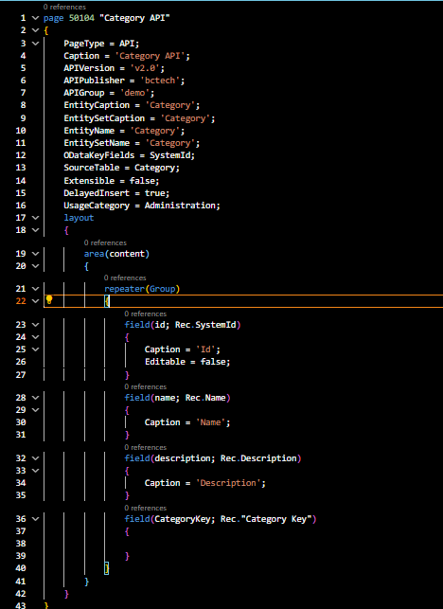Click the "Category API" page name on line 1

pos(134,18)
